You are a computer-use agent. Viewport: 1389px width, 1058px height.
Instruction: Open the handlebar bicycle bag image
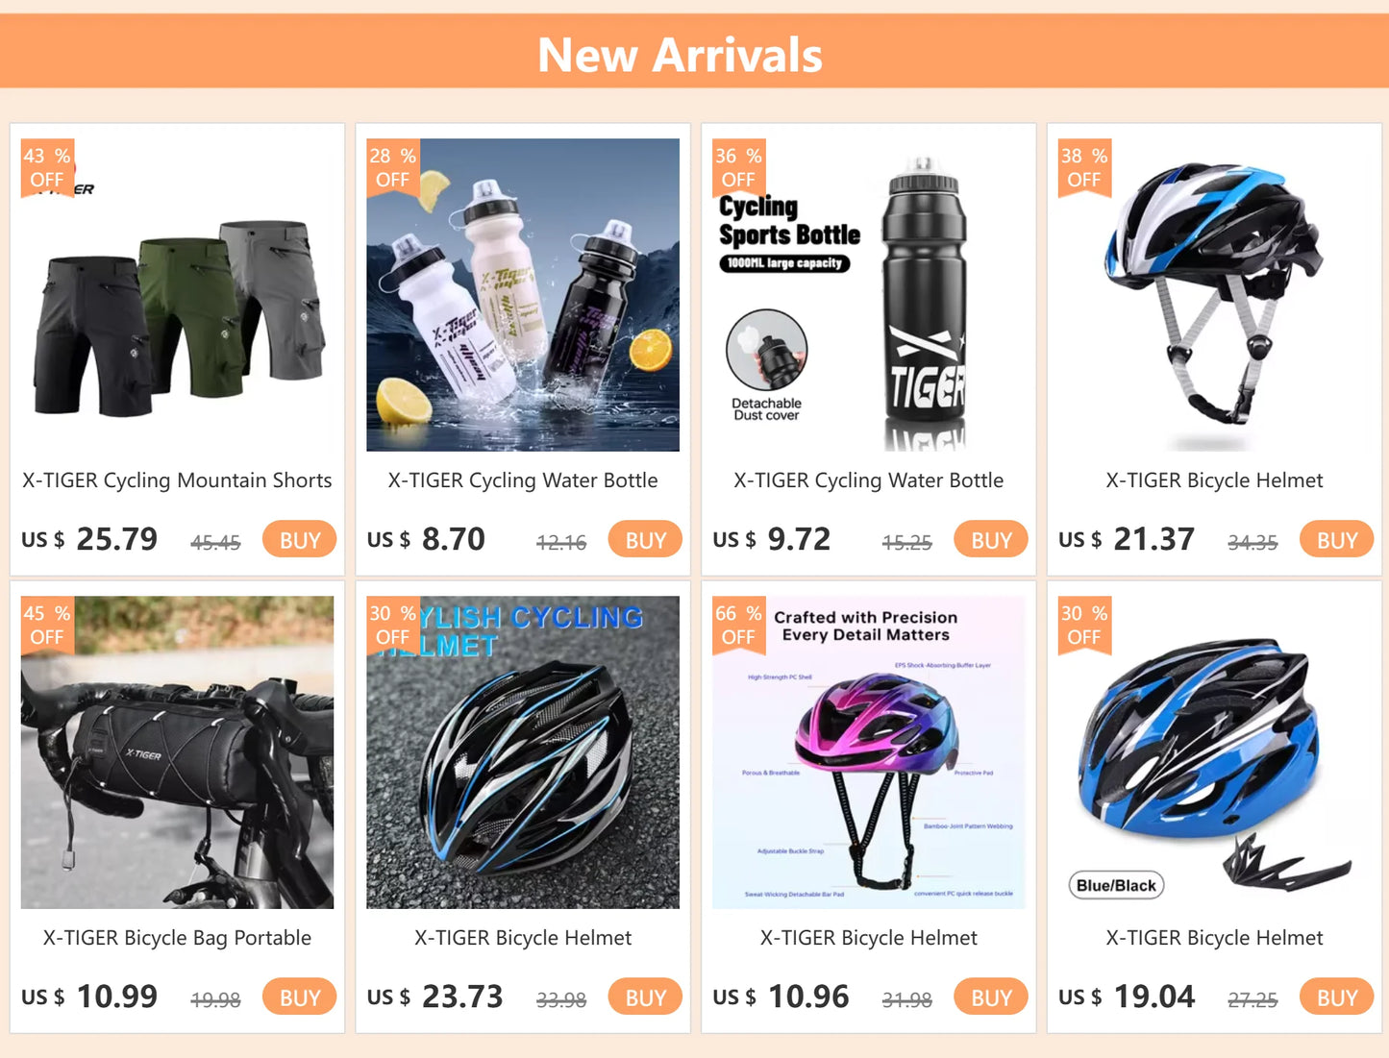[177, 752]
